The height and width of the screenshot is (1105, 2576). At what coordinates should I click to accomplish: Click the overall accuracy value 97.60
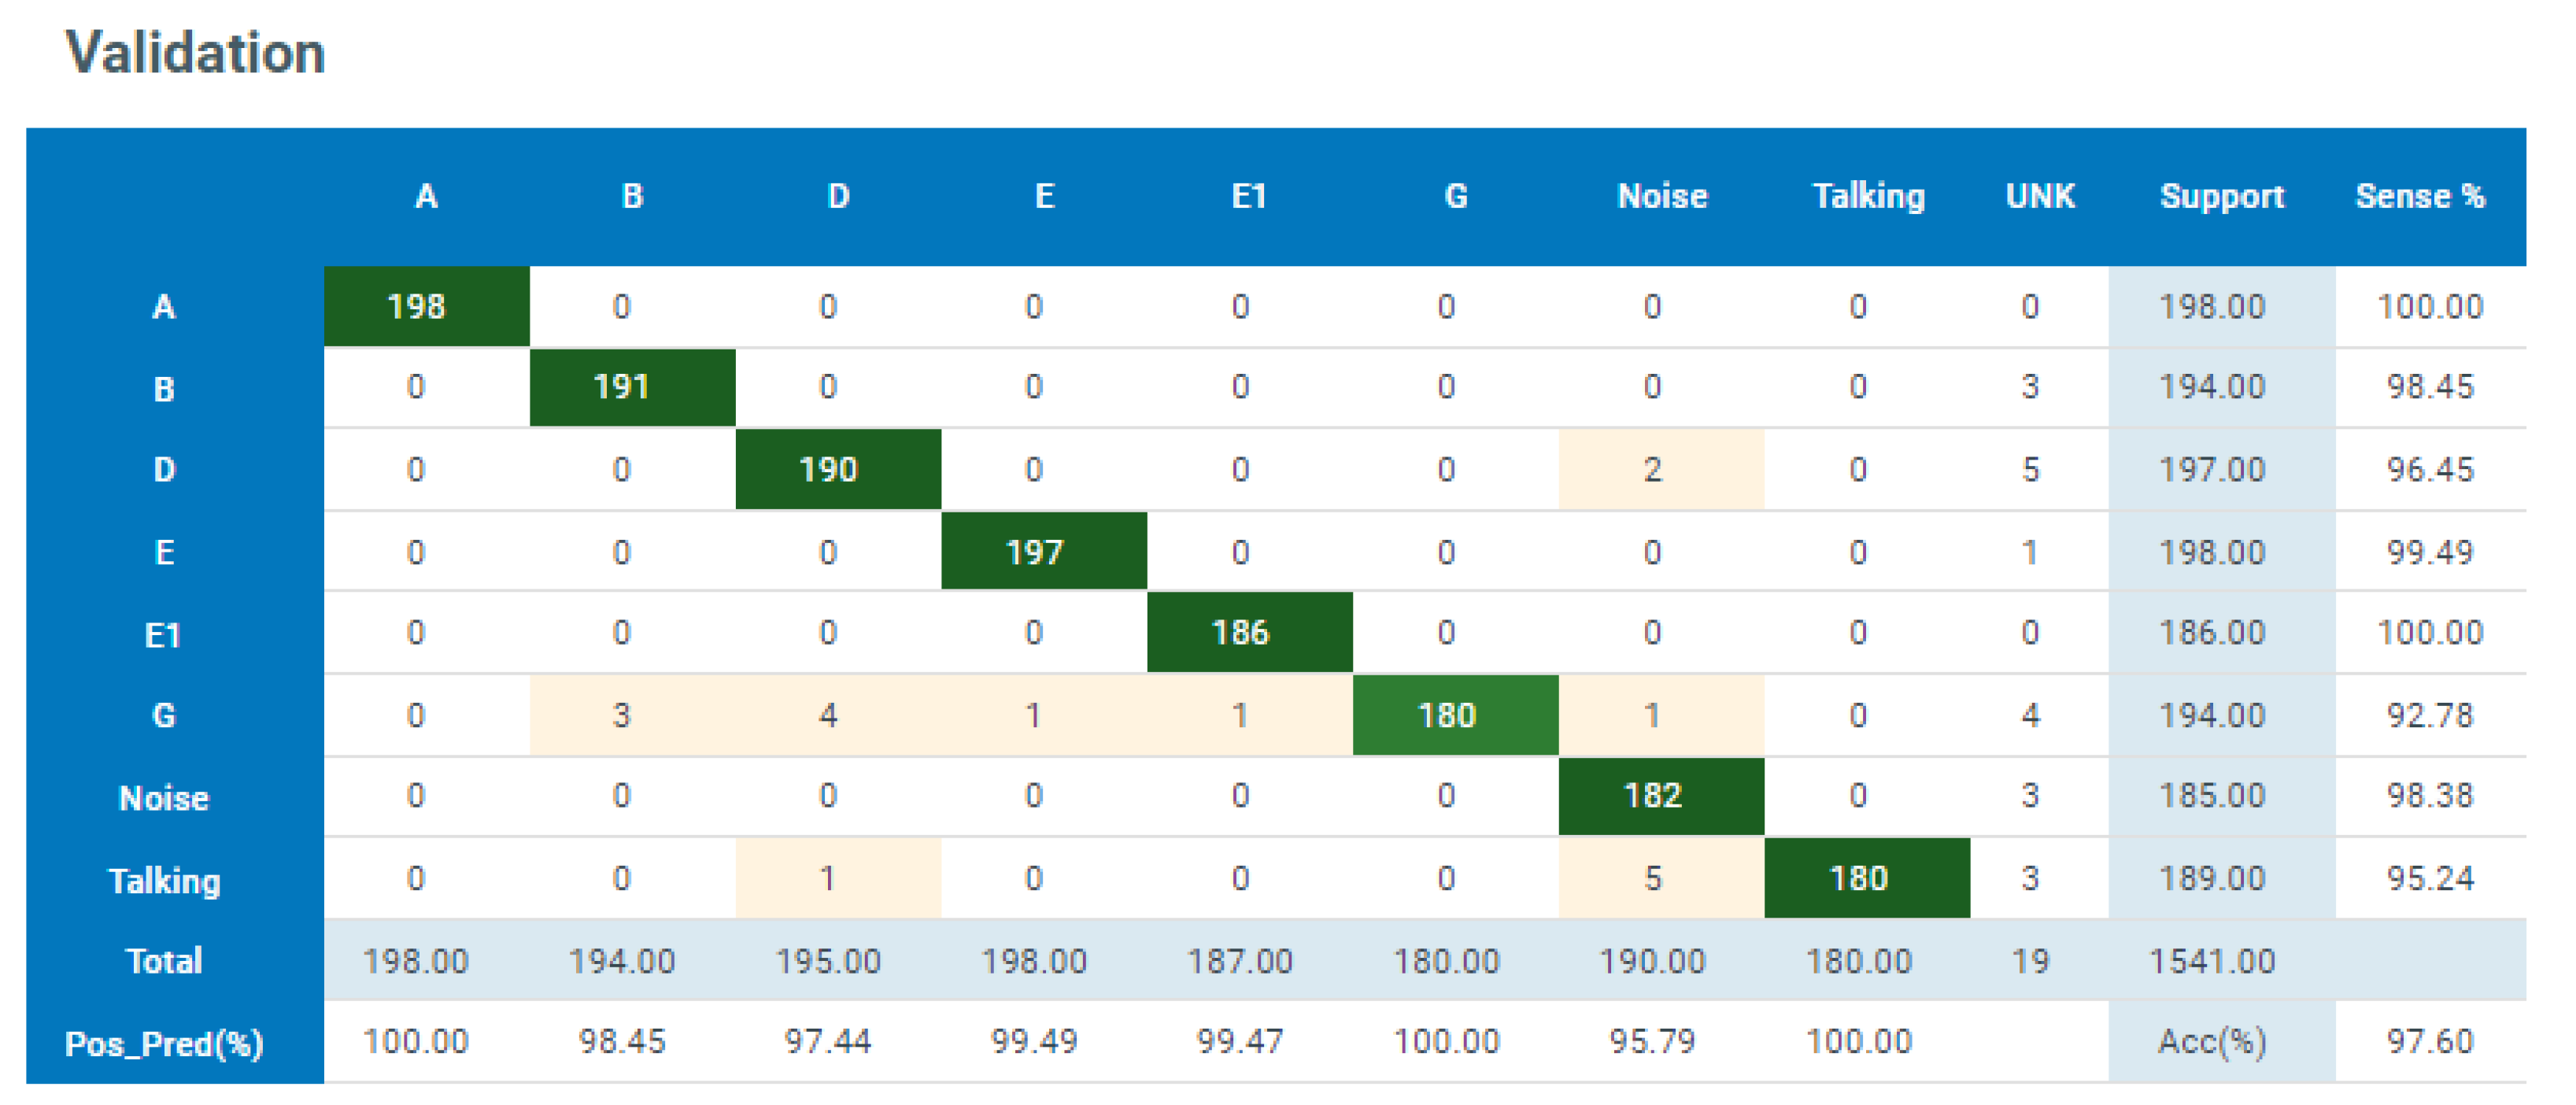click(2429, 1041)
